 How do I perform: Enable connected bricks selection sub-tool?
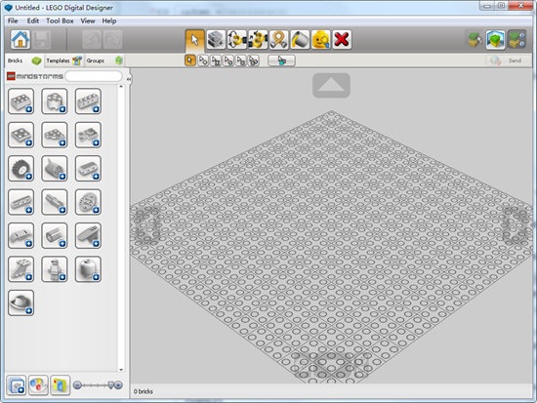click(x=216, y=60)
